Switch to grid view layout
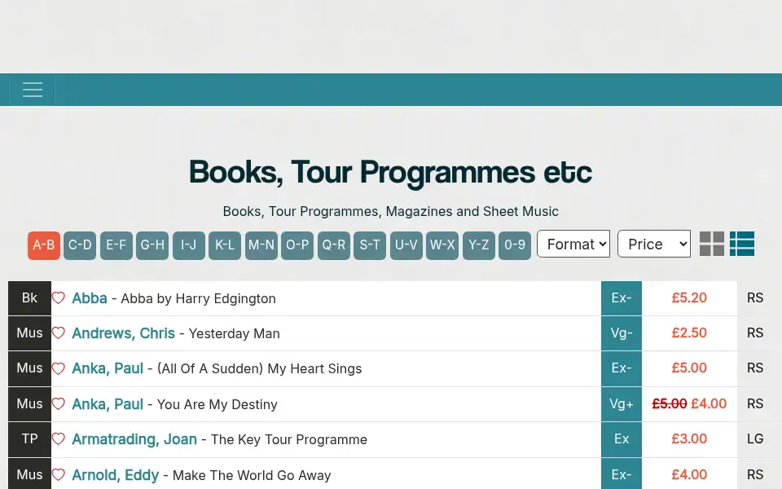This screenshot has height=489, width=782. pos(712,244)
